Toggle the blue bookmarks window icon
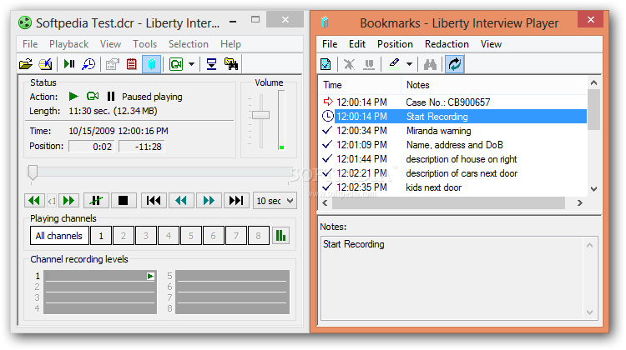The height and width of the screenshot is (350, 626). (151, 64)
